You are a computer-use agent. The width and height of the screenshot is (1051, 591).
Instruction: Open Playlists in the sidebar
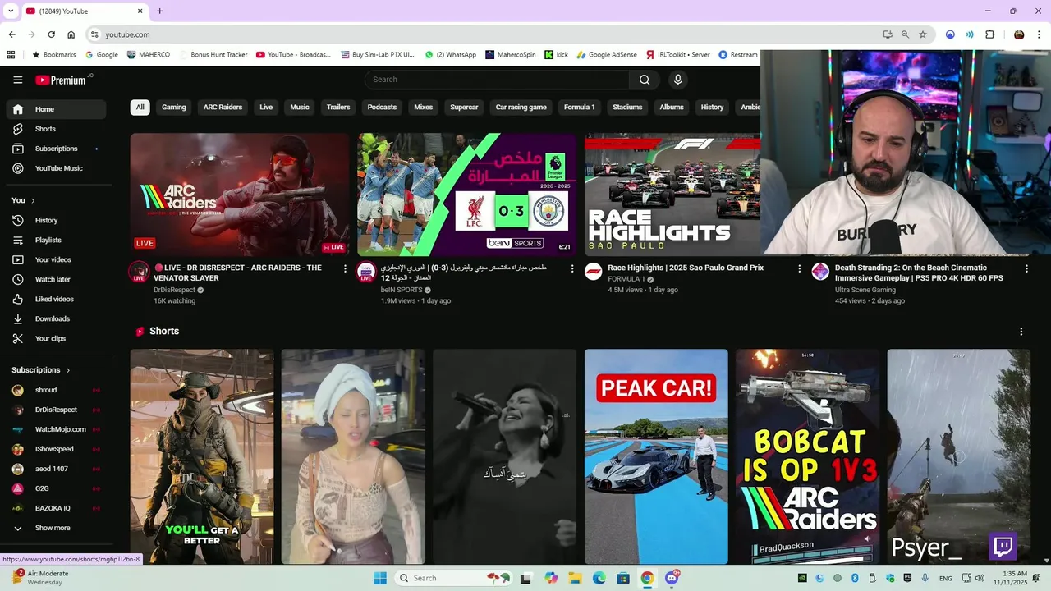pos(56,240)
